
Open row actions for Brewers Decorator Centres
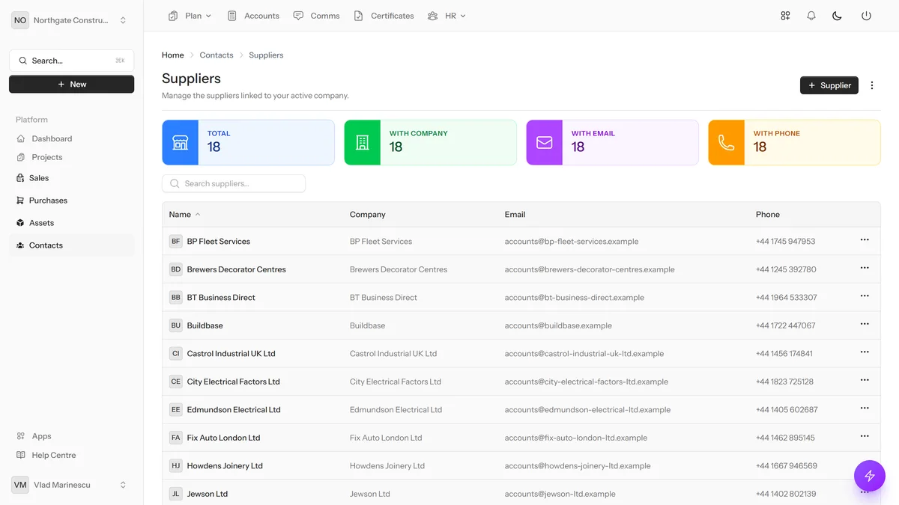pos(865,268)
